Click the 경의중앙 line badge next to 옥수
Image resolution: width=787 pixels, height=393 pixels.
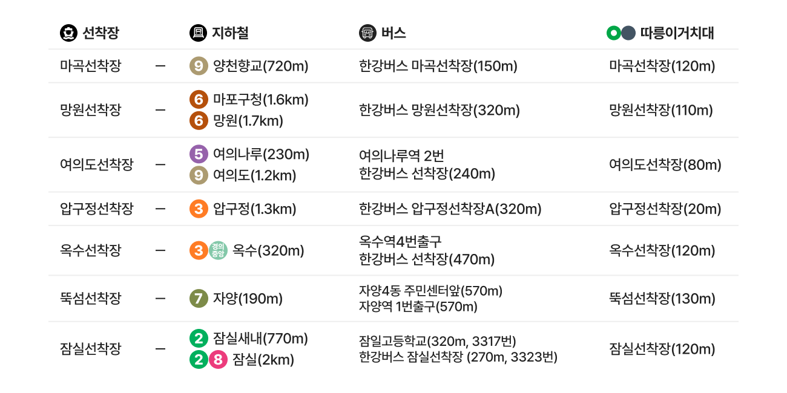click(x=218, y=250)
